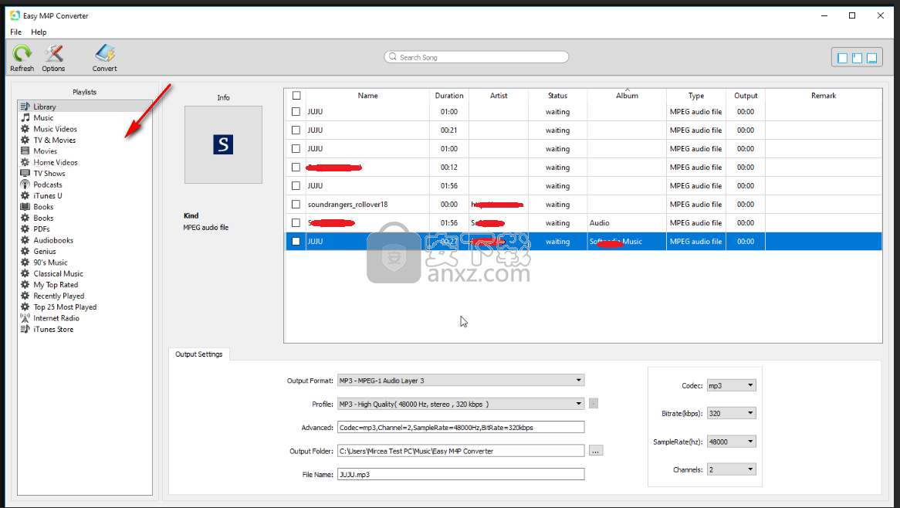
Task: Switch to the third layout view icon
Action: (x=872, y=58)
